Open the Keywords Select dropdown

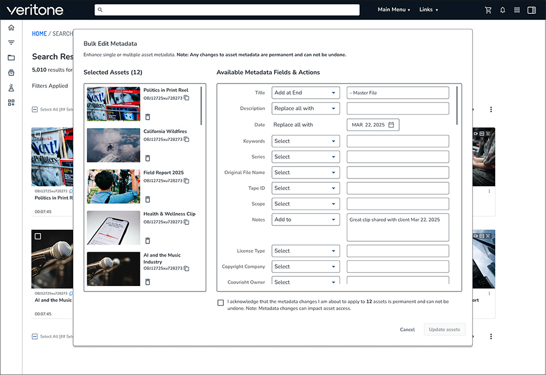306,141
